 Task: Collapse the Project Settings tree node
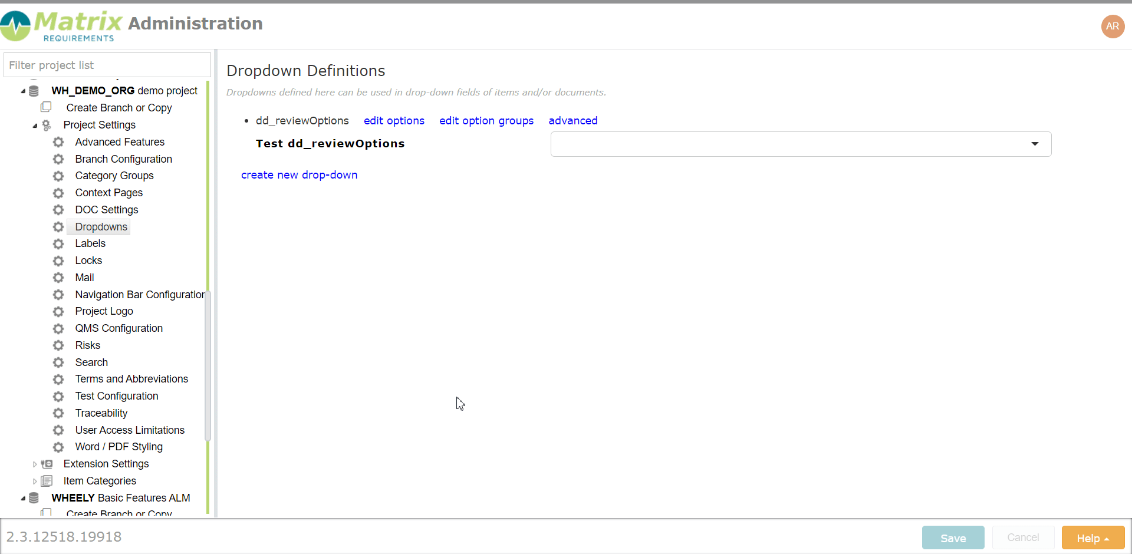pos(35,125)
